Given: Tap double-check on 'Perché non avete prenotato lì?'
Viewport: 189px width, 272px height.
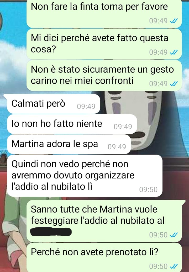Looking at the screenshot, I should 174,266.
